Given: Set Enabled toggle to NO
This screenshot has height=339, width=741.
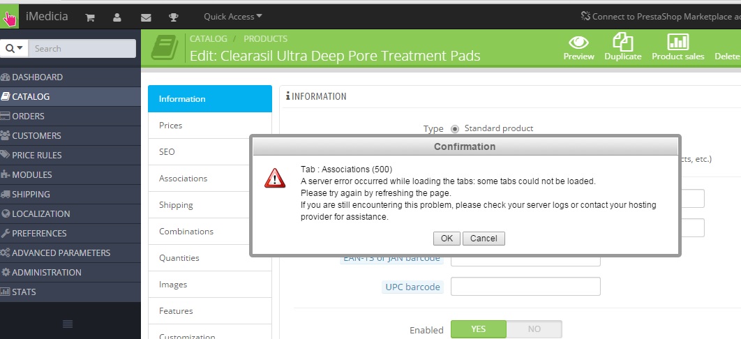Looking at the screenshot, I should point(534,329).
